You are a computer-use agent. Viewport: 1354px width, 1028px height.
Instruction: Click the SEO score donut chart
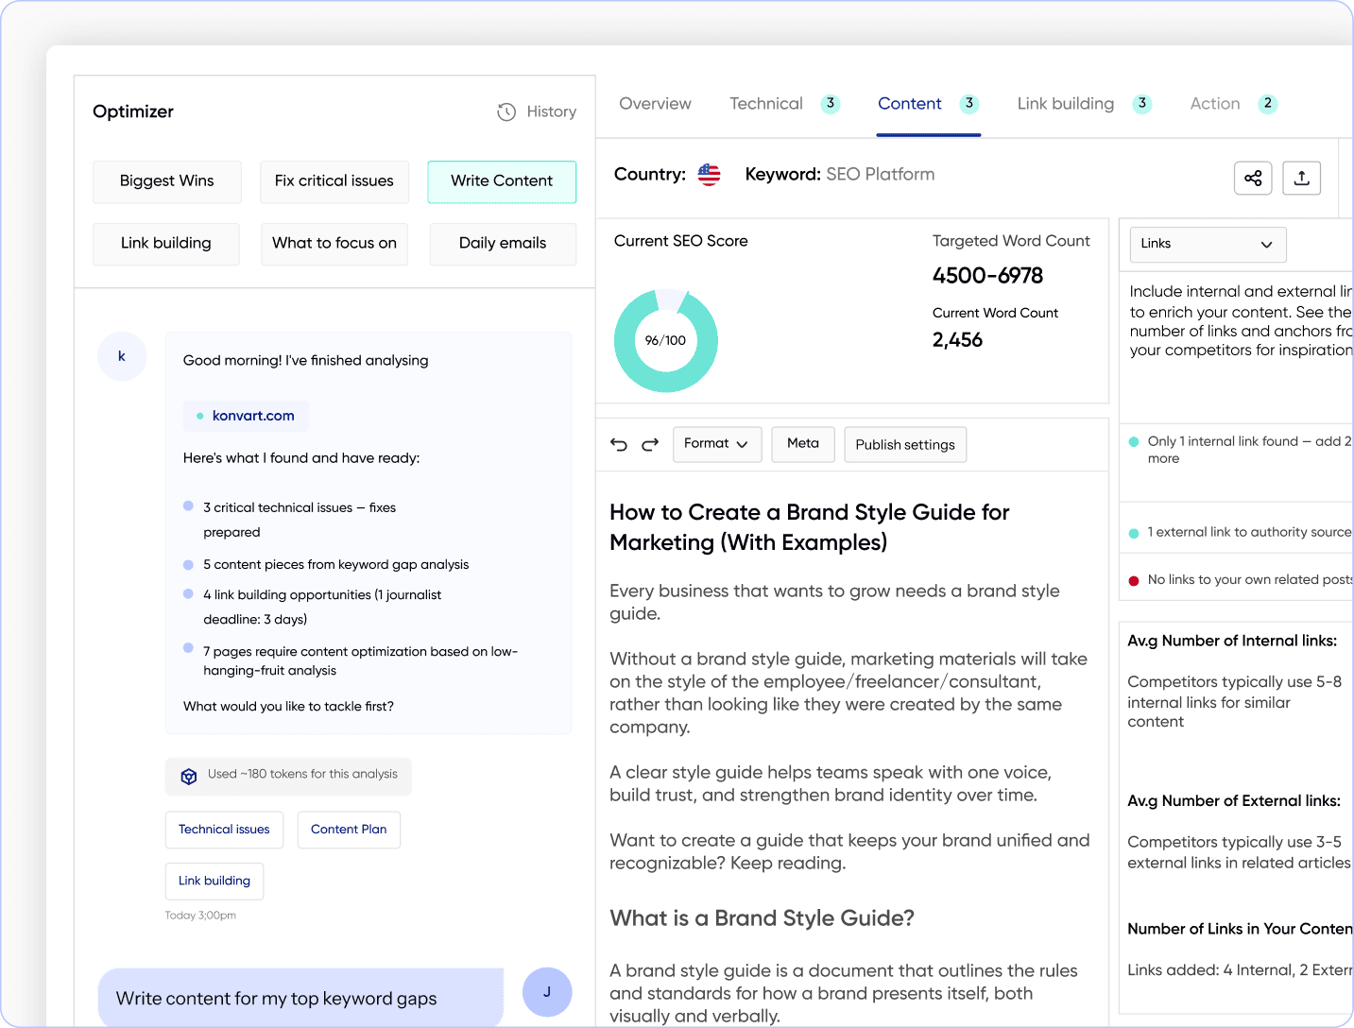pos(666,340)
